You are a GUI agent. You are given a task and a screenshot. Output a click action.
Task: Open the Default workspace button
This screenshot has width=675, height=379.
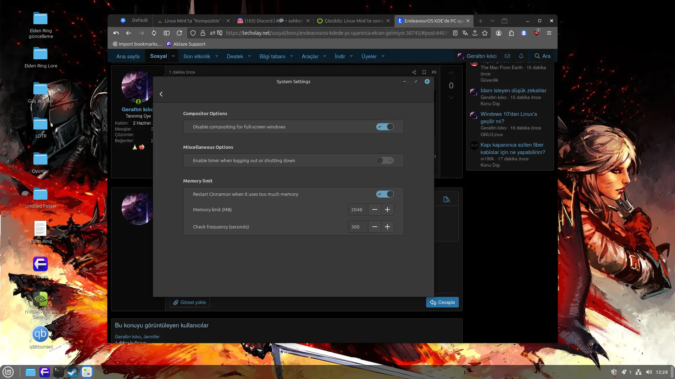coord(135,20)
